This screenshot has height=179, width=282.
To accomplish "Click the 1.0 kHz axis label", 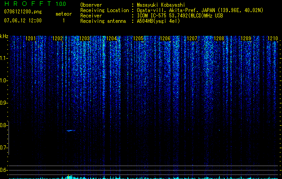I will point(4,81).
